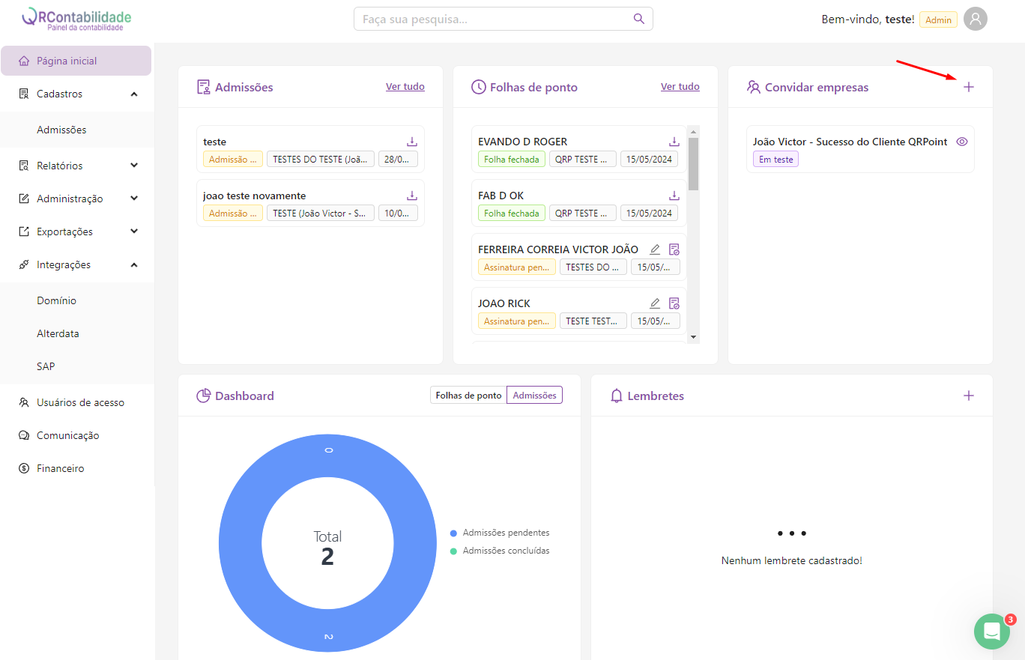Edit the JOAO RICK timesheet entry
Screen dimensions: 1025x660
tap(655, 303)
